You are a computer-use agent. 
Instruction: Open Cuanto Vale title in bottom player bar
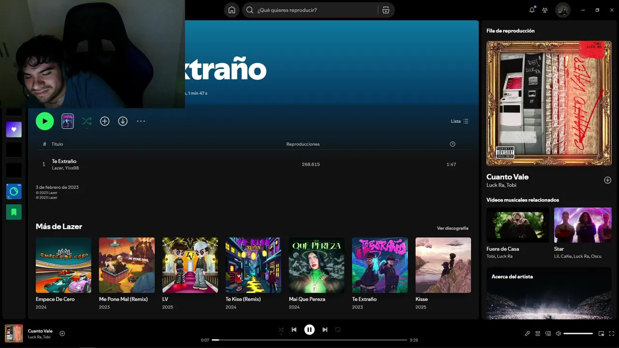pyautogui.click(x=40, y=331)
